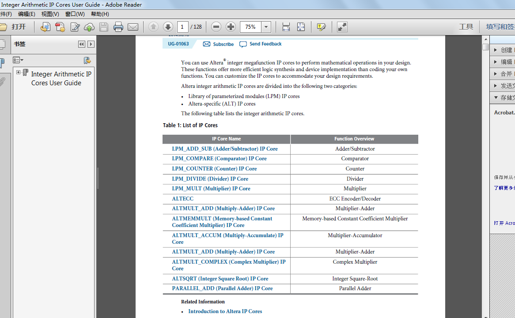Click the 75% zoom value field
Image resolution: width=515 pixels, height=318 pixels.
coord(250,27)
